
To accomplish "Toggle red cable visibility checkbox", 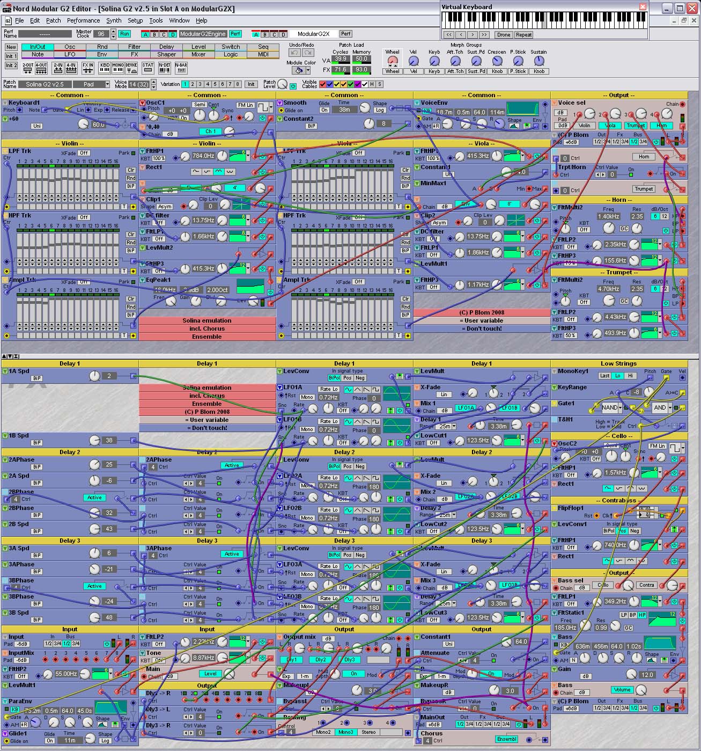I will click(323, 84).
